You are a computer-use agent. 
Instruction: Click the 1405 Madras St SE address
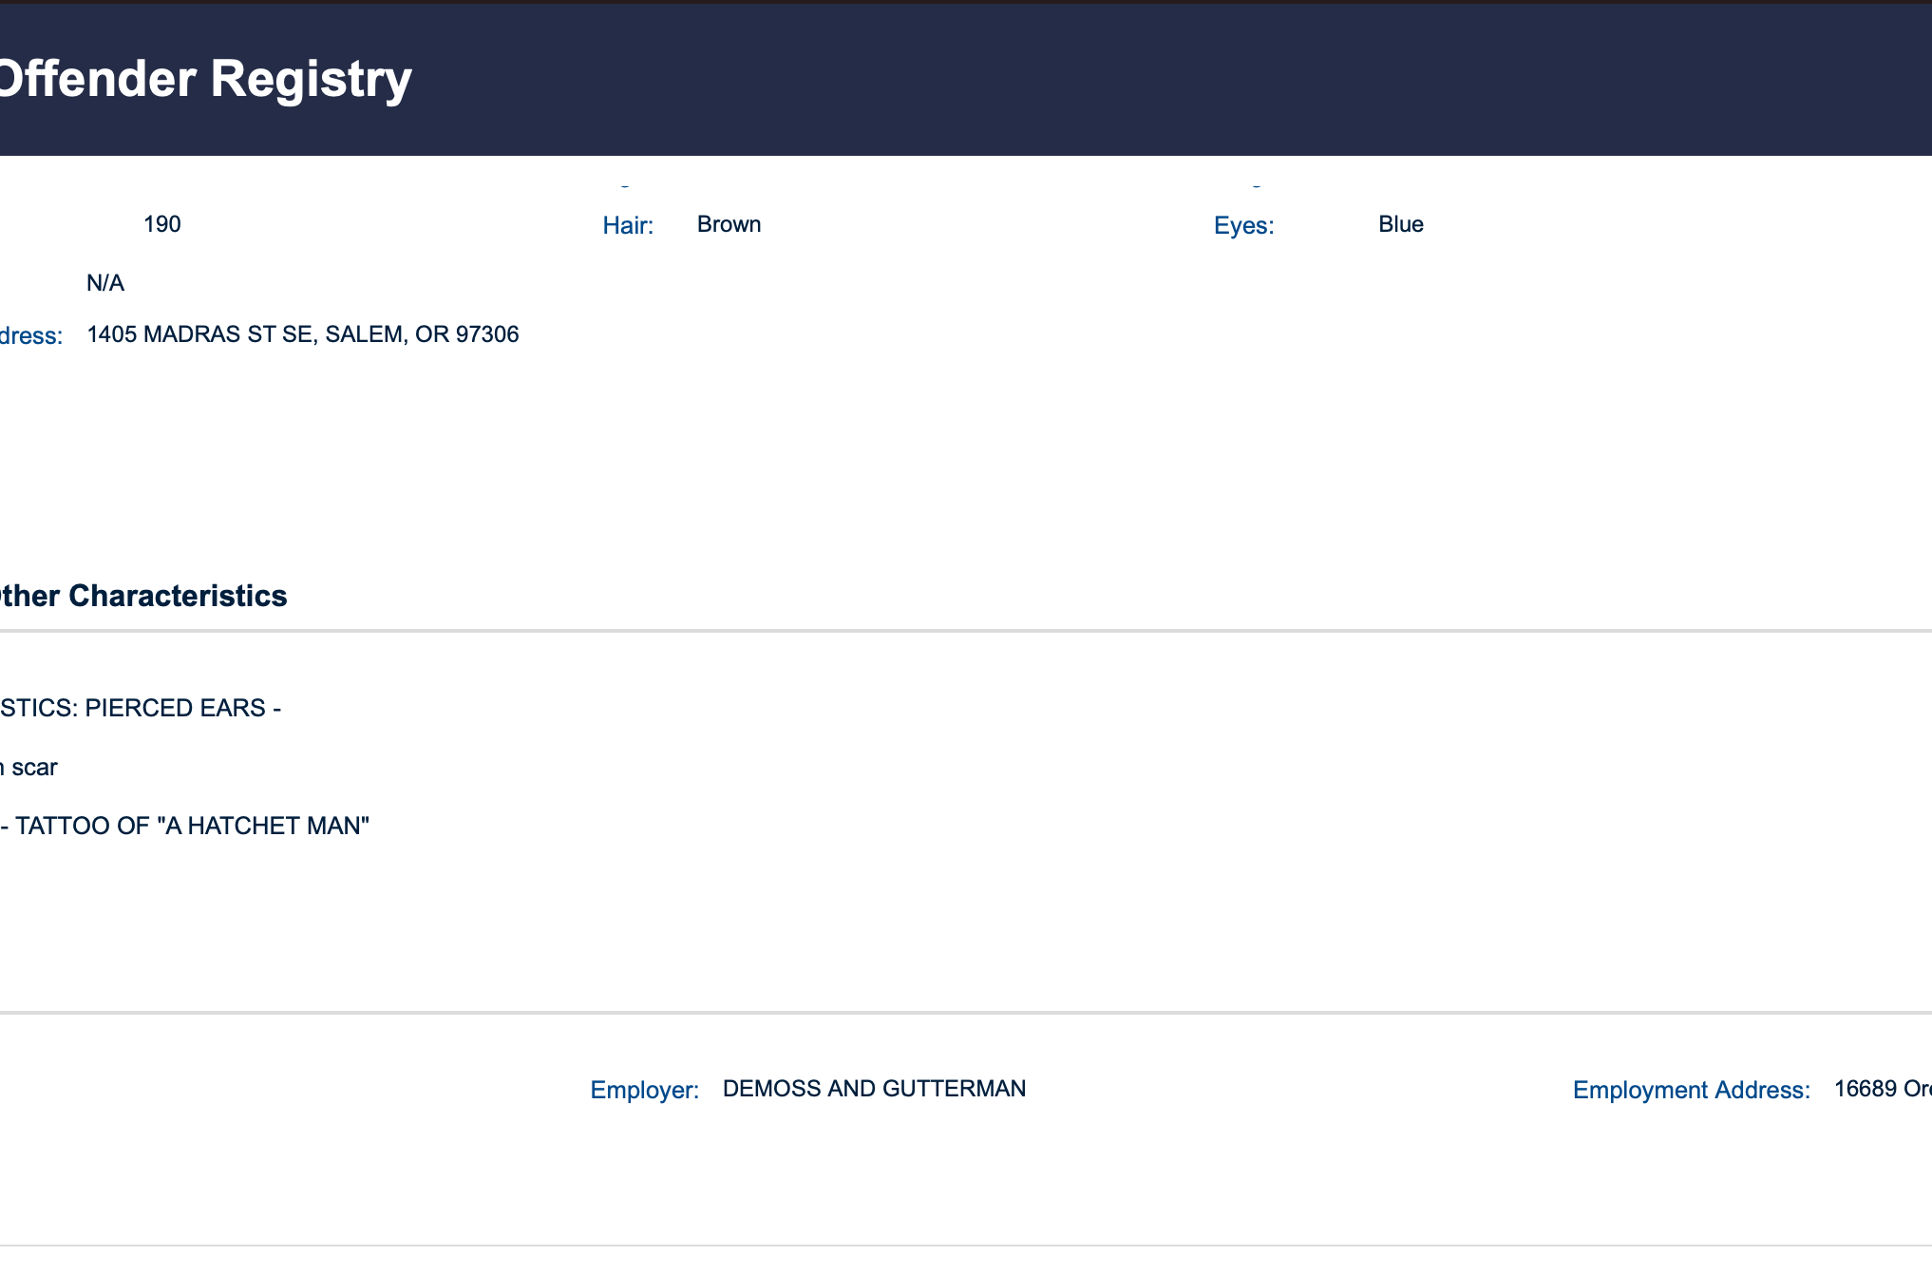pos(302,334)
